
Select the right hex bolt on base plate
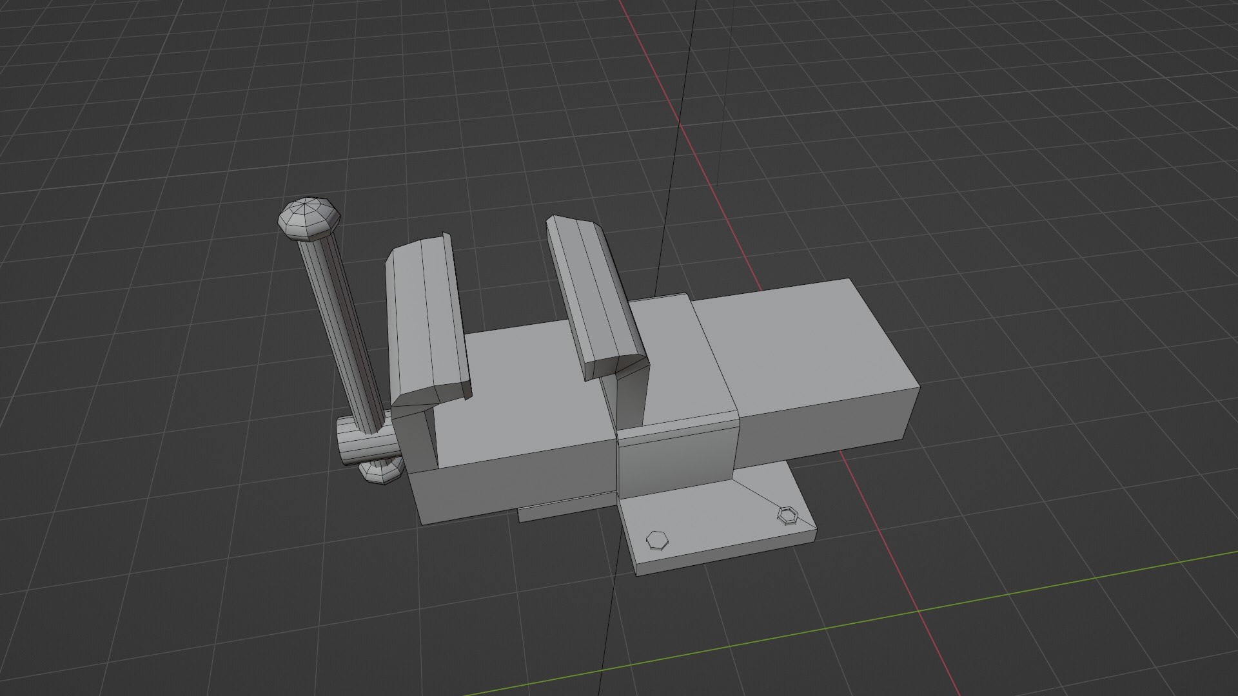(x=787, y=515)
